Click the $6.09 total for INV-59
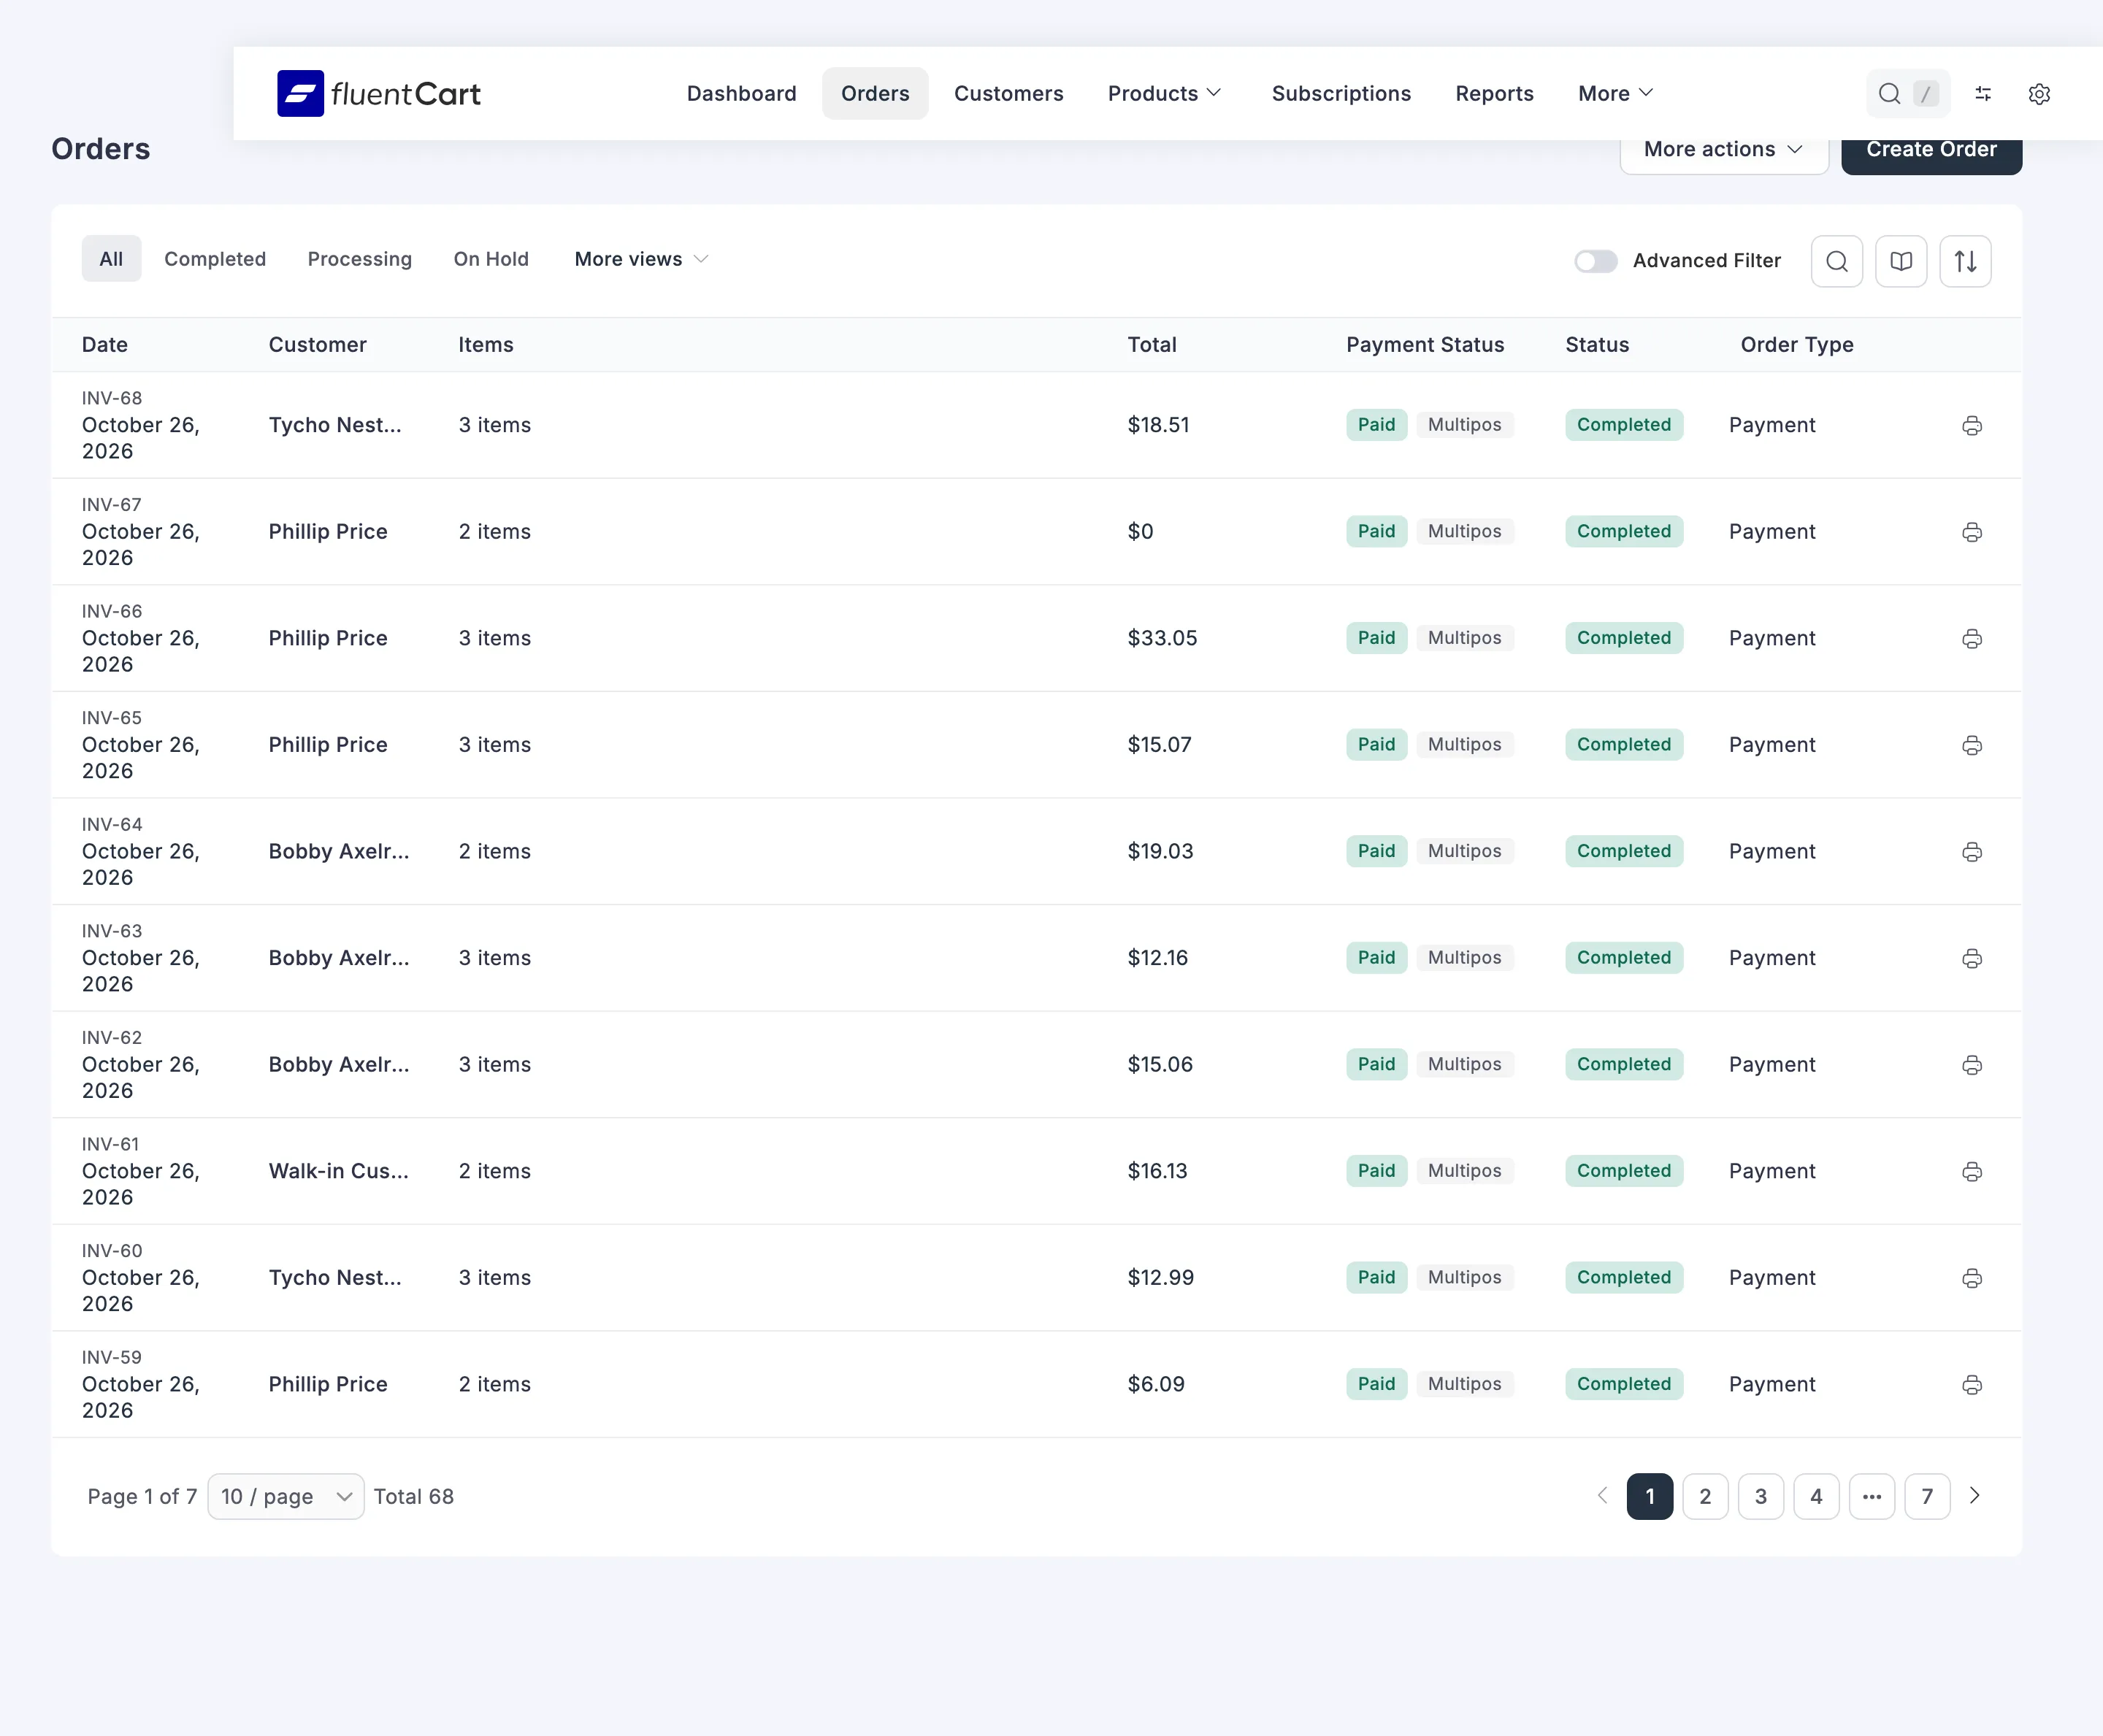The image size is (2103, 1736). click(x=1156, y=1384)
